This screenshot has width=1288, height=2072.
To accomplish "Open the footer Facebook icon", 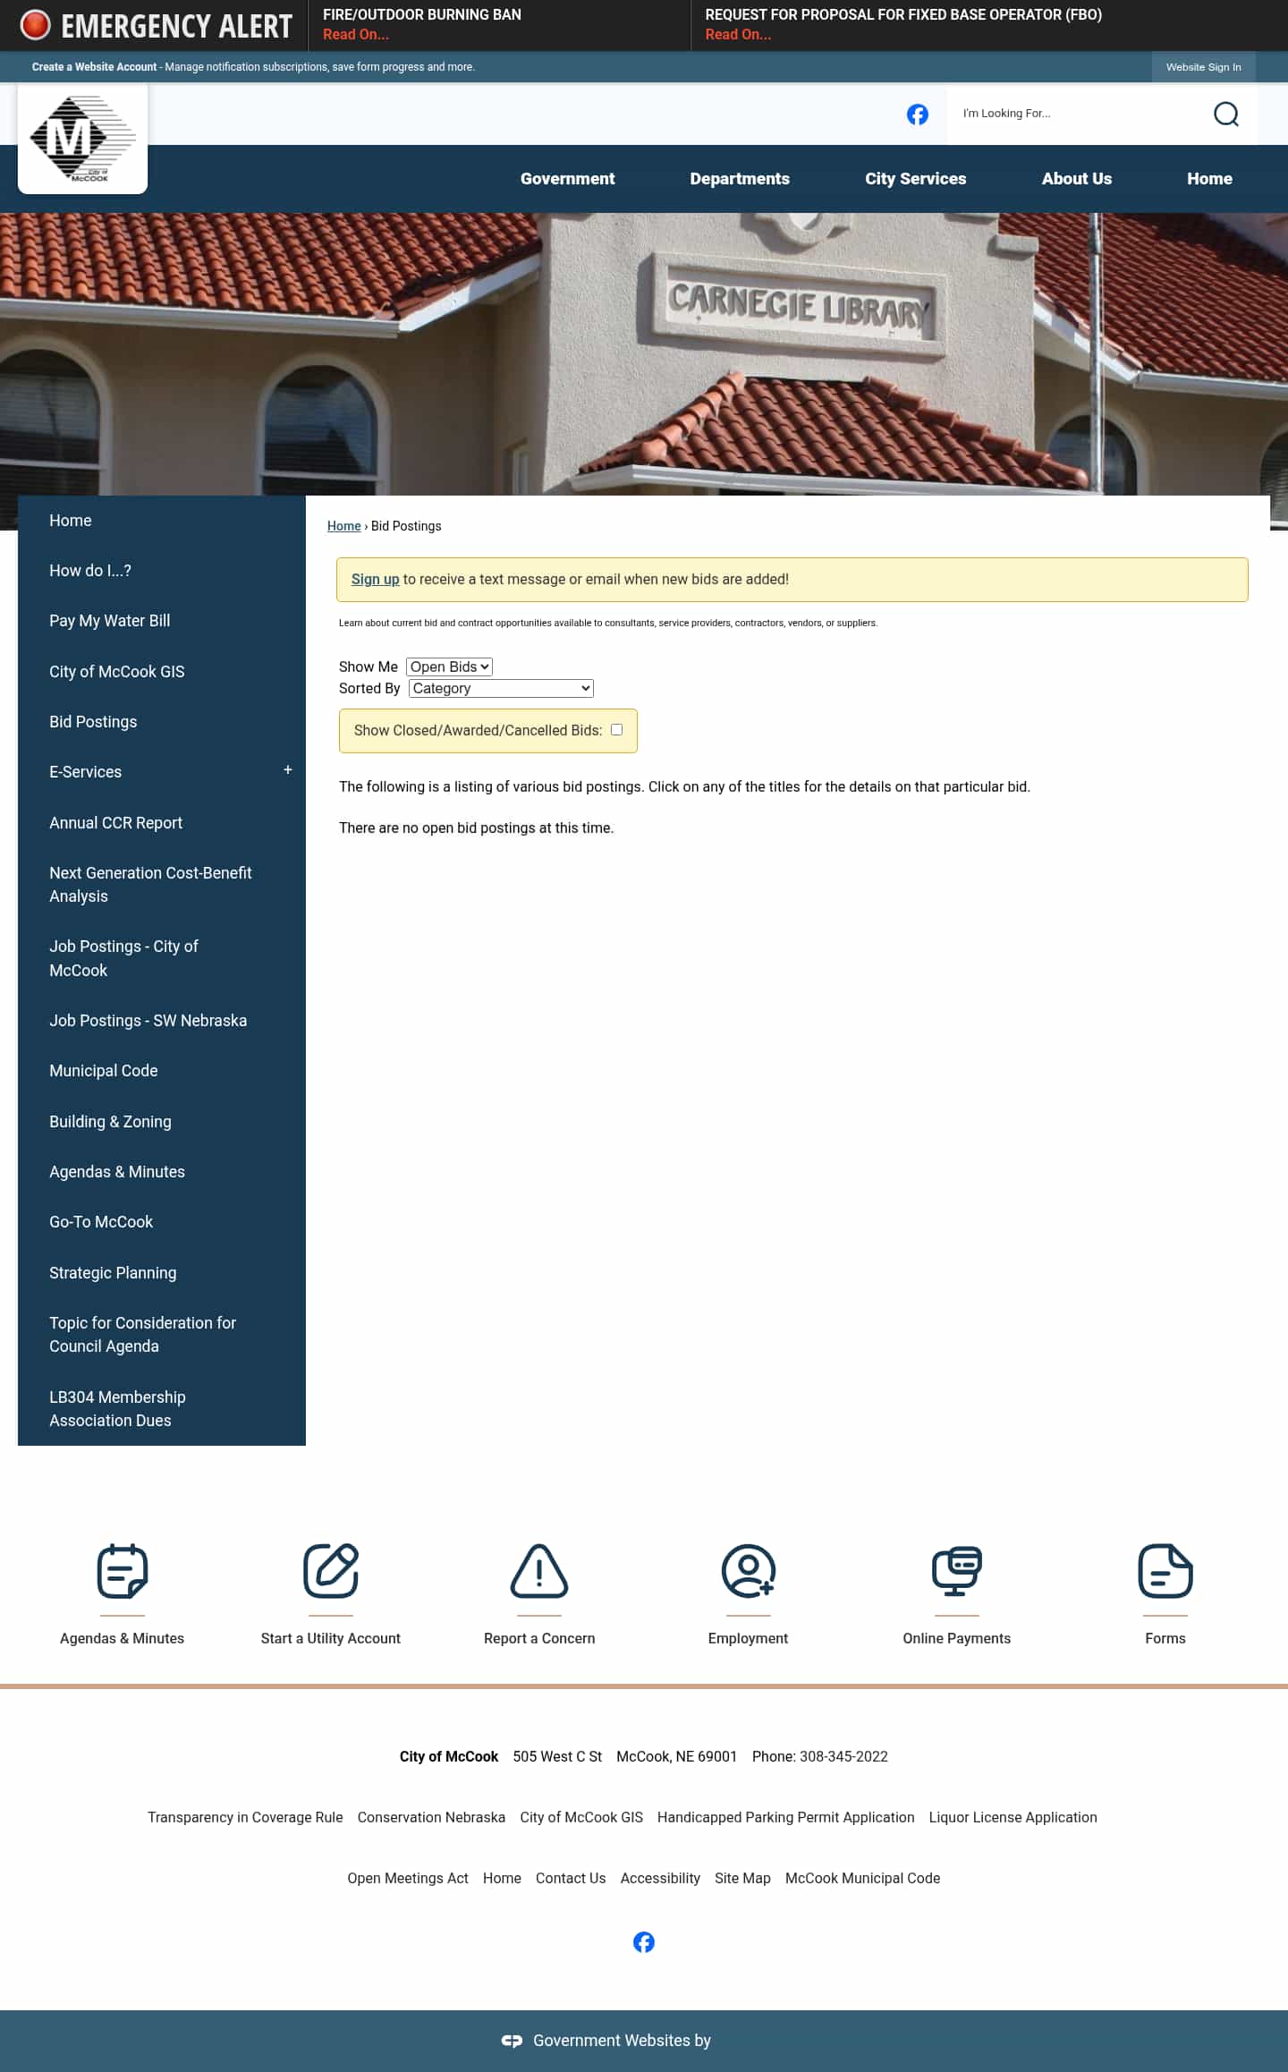I will pos(644,1941).
